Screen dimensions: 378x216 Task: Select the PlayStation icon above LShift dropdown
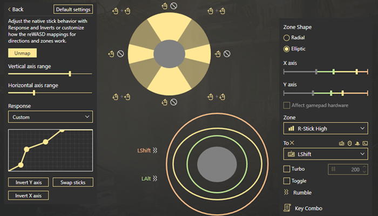click(x=357, y=143)
